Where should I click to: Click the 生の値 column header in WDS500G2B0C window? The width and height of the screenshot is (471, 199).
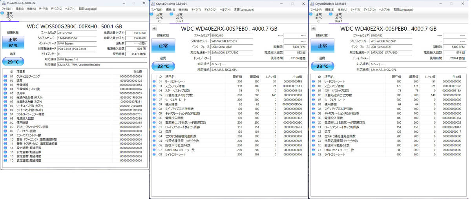click(x=138, y=71)
